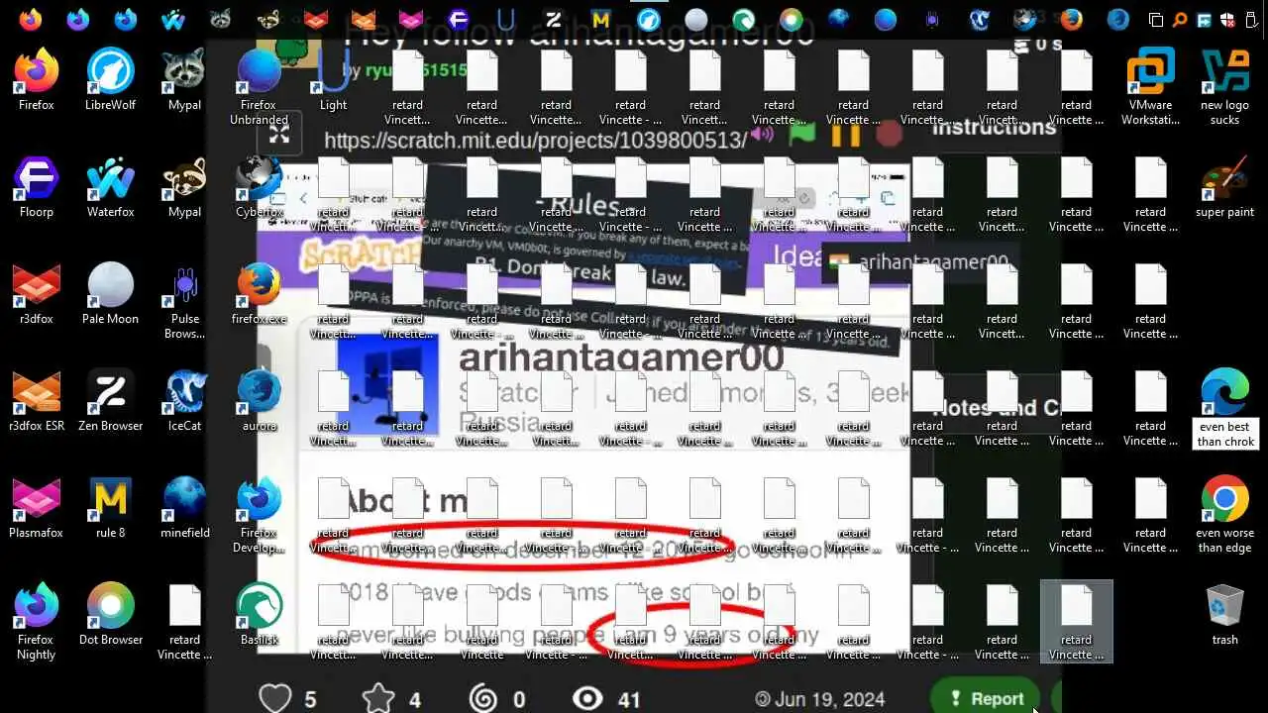Click the Basilisk icon in the top taskbar
Screen dimensions: 1268x713
point(743,19)
